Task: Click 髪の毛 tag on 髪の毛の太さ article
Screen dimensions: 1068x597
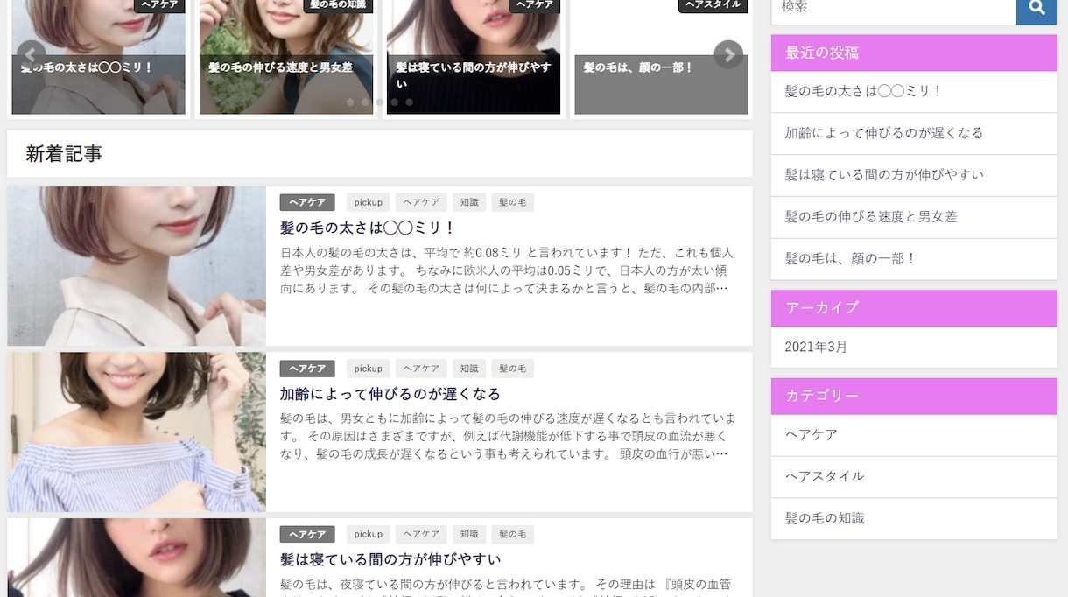Action: [x=512, y=202]
